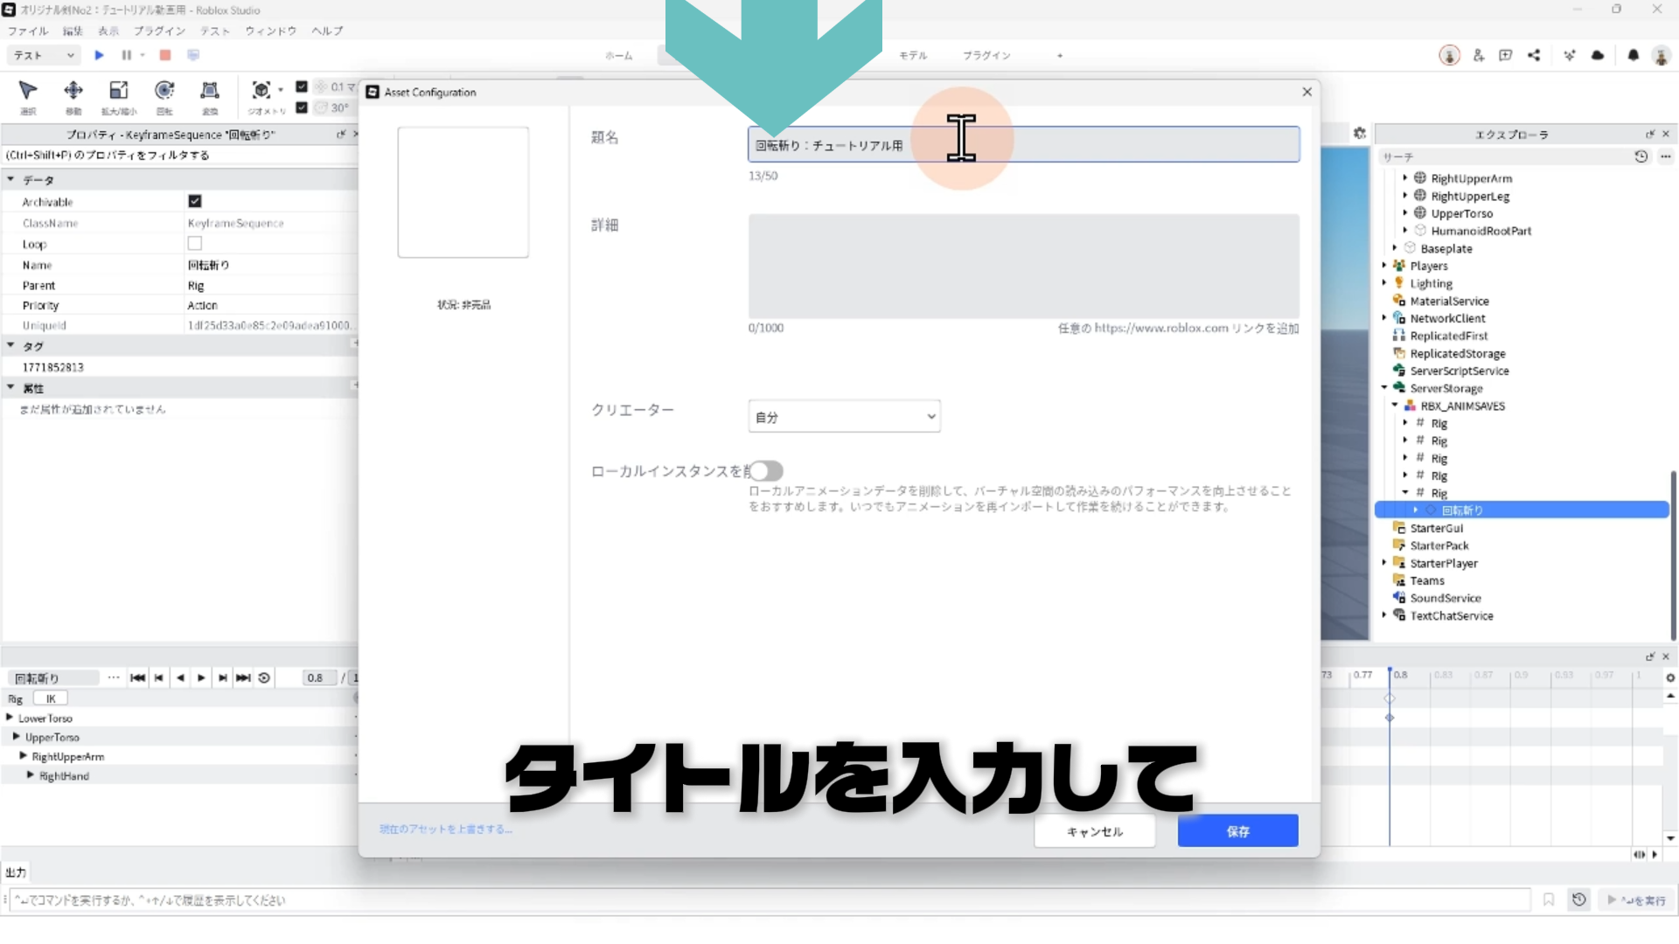Viewport: 1679px width, 944px height.
Task: Select the Rotate tool icon
Action: click(164, 90)
